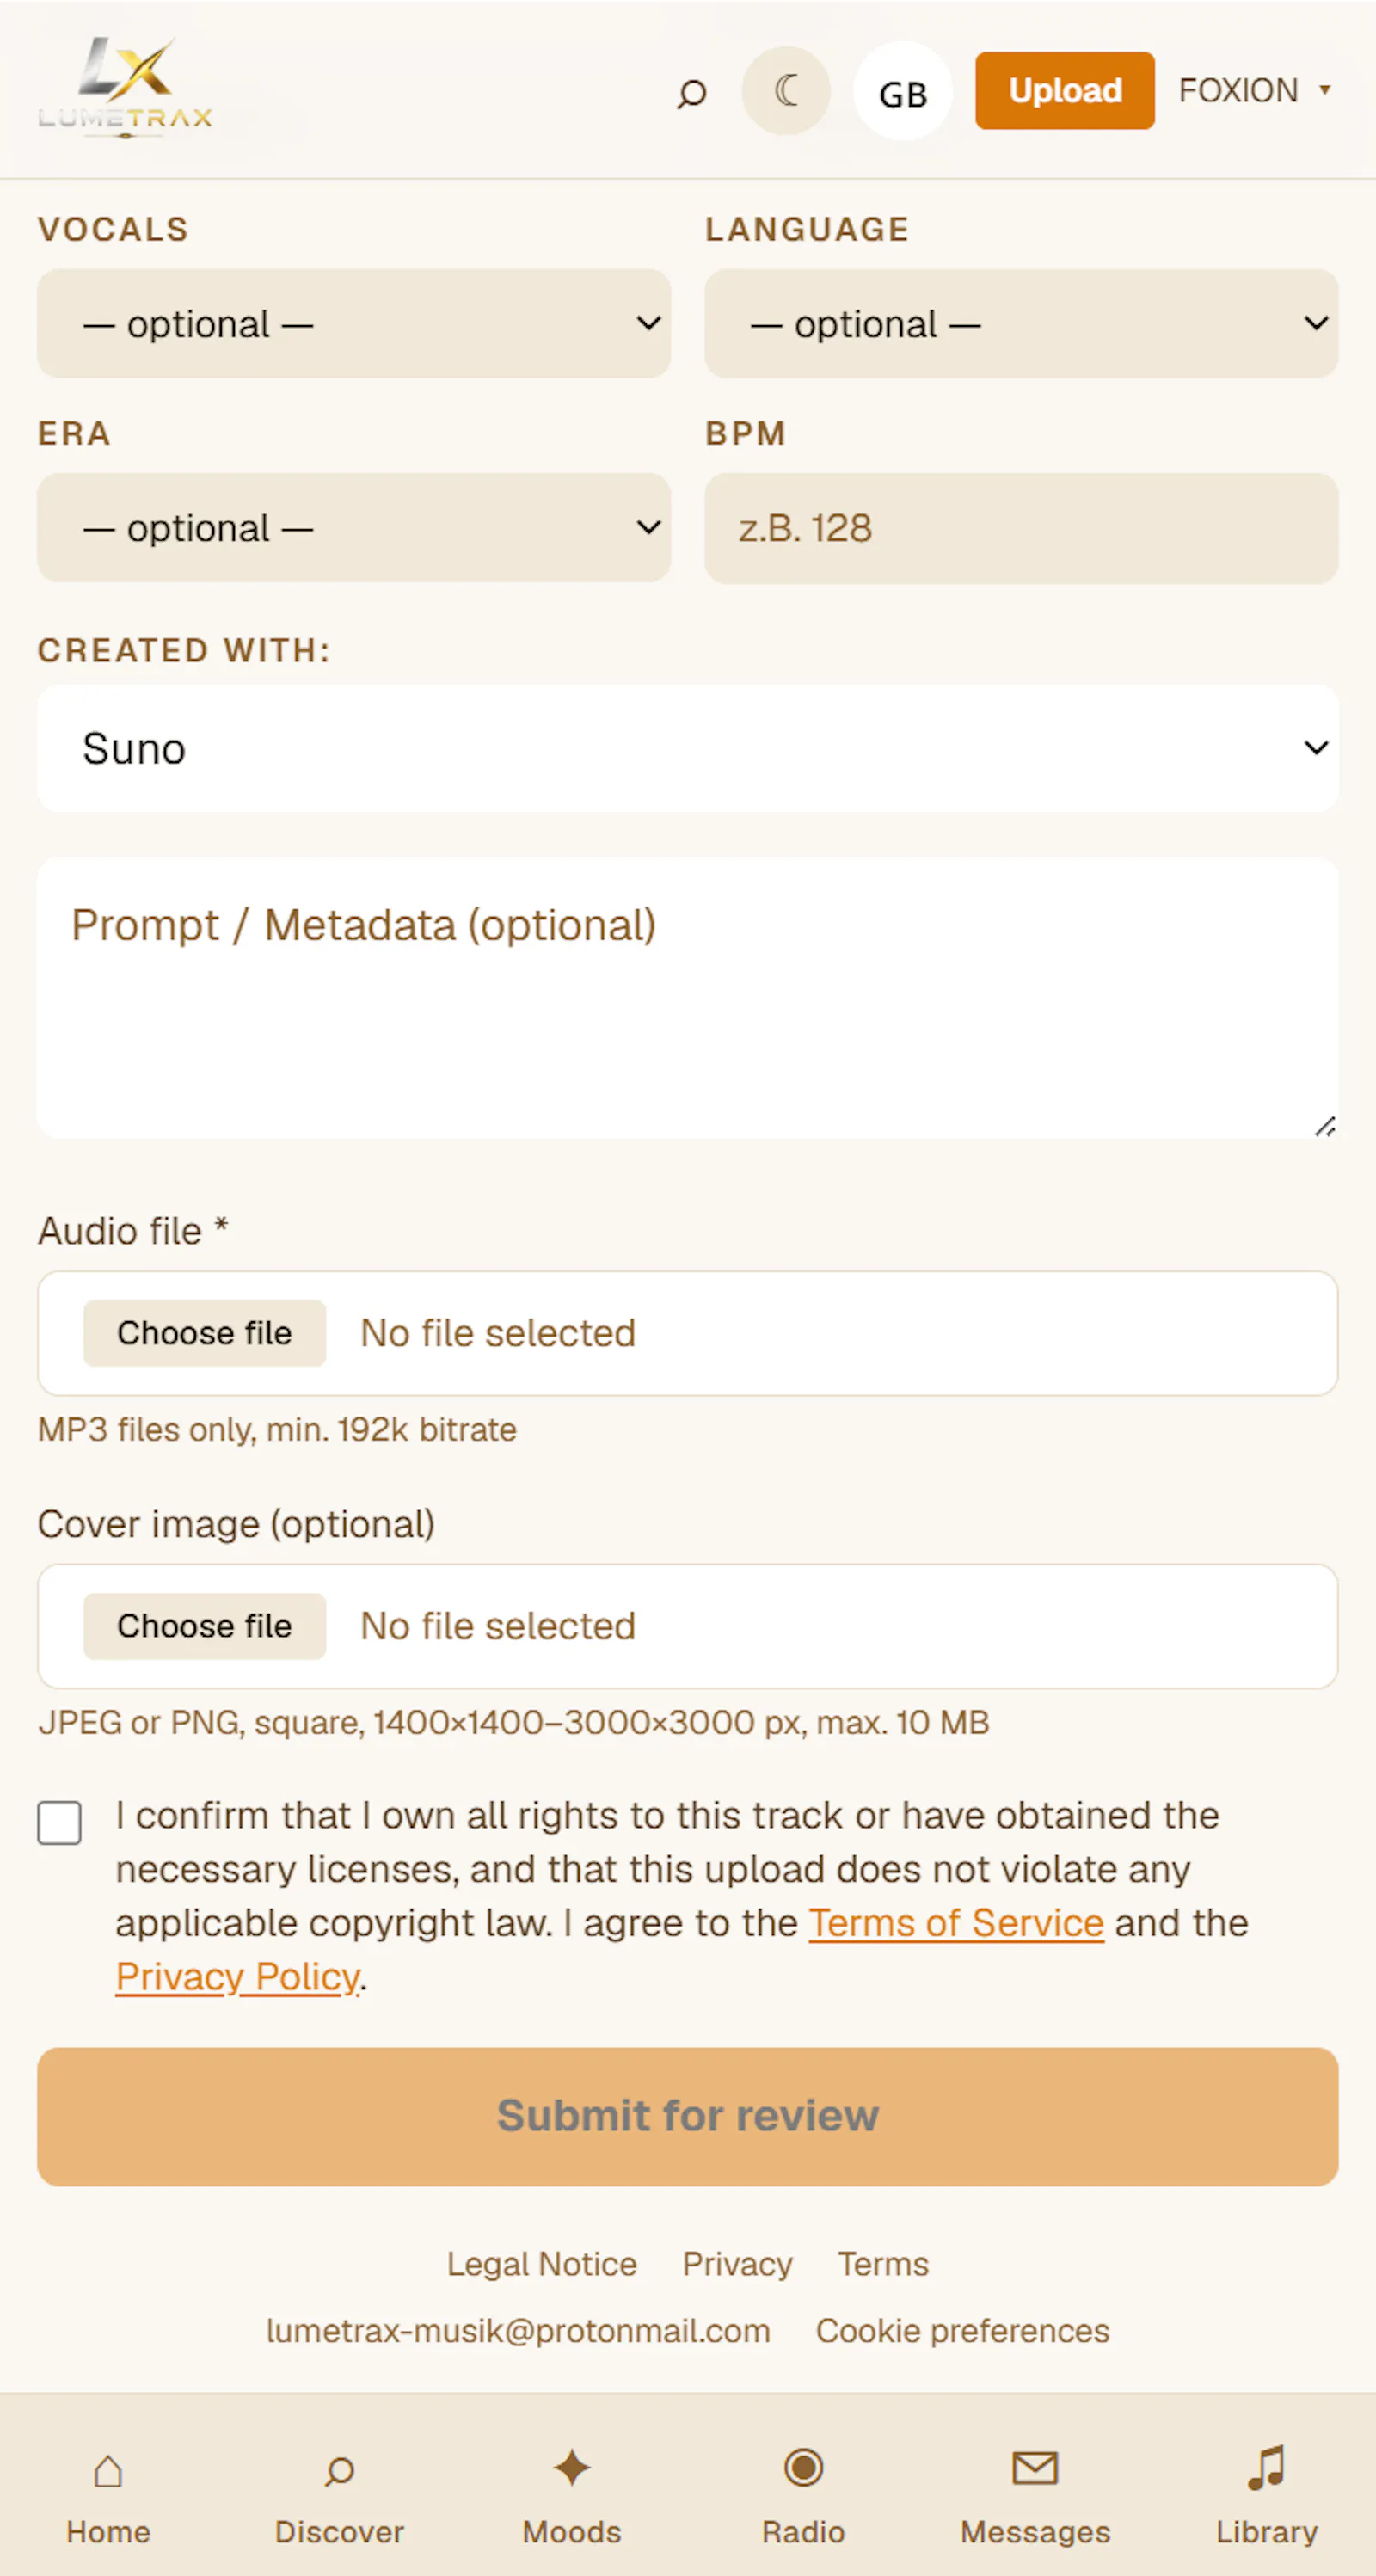
Task: Tick the rights confirmation checkbox
Action: 59,1823
